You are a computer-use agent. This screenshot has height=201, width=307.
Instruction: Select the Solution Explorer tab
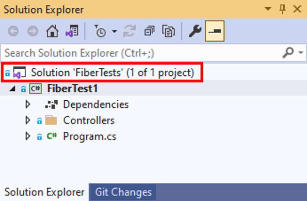[44, 192]
